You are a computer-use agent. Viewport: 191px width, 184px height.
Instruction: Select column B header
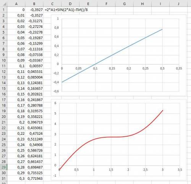pyautogui.click(x=34, y=4)
